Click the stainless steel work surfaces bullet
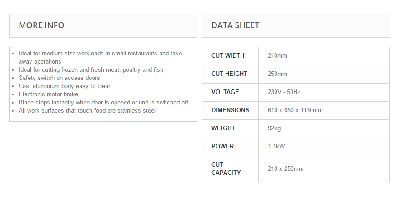Screen dimensions: 397x217 (x=87, y=111)
